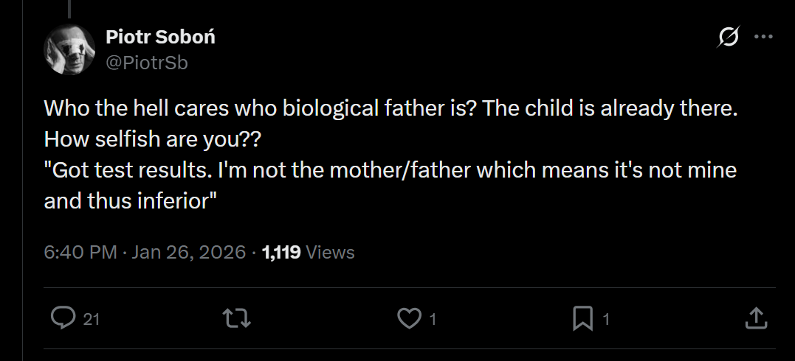This screenshot has height=361, width=795.
Task: Click the bookmark count number
Action: 606,319
